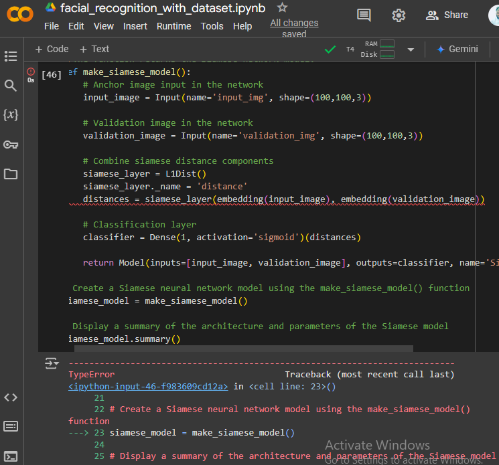
Task: Click the green connected checkmark
Action: click(330, 50)
